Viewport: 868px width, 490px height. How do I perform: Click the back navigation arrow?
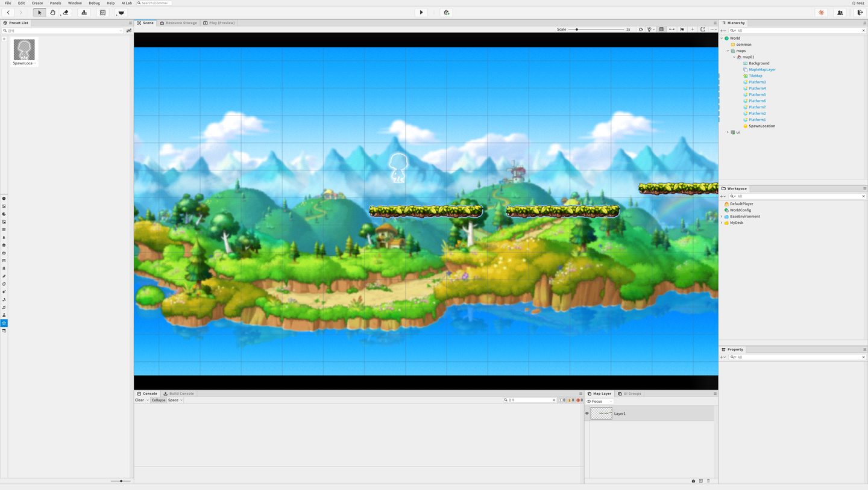8,13
